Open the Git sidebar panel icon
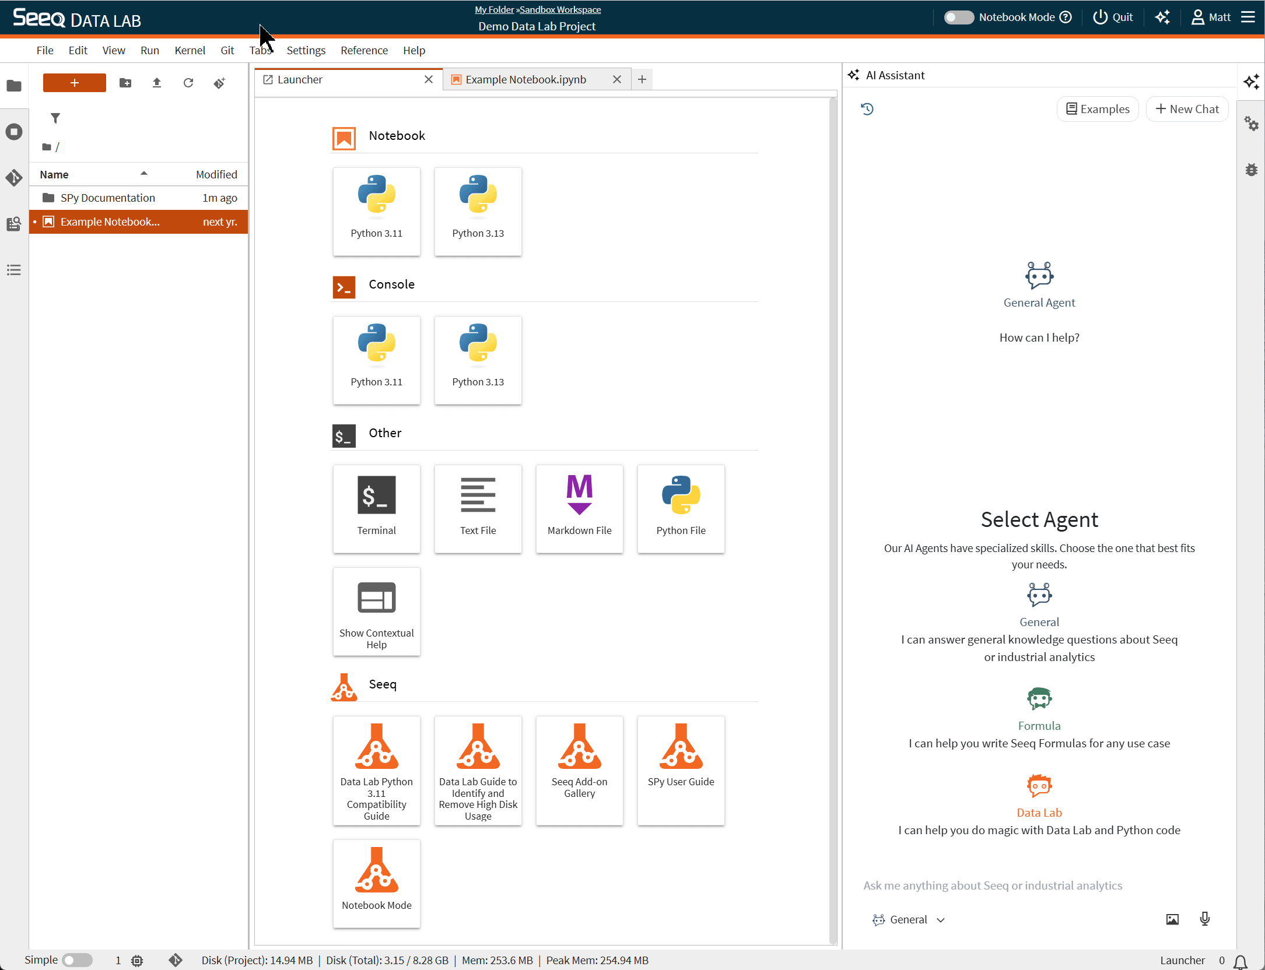The image size is (1265, 970). [14, 177]
